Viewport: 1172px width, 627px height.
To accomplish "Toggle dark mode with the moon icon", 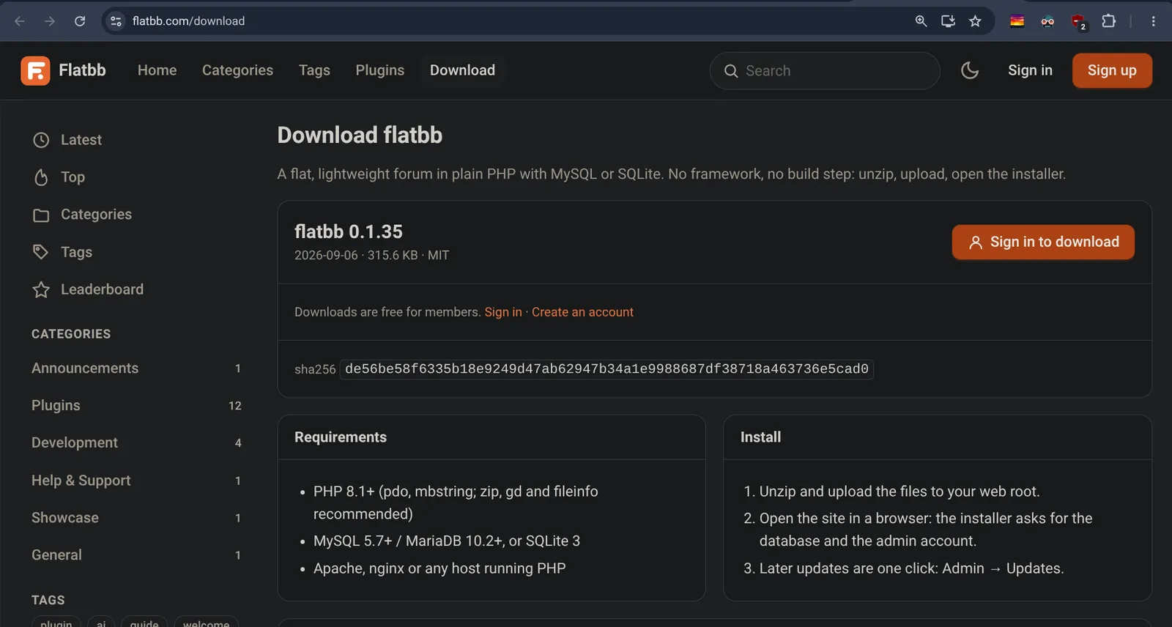I will [x=970, y=70].
